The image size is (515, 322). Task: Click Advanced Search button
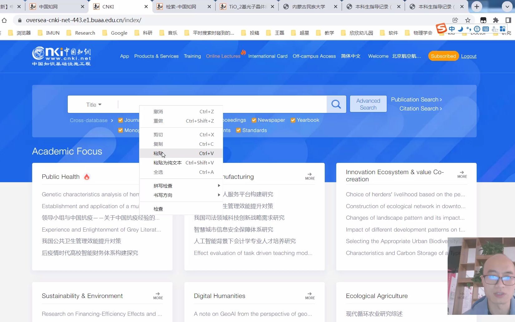368,104
